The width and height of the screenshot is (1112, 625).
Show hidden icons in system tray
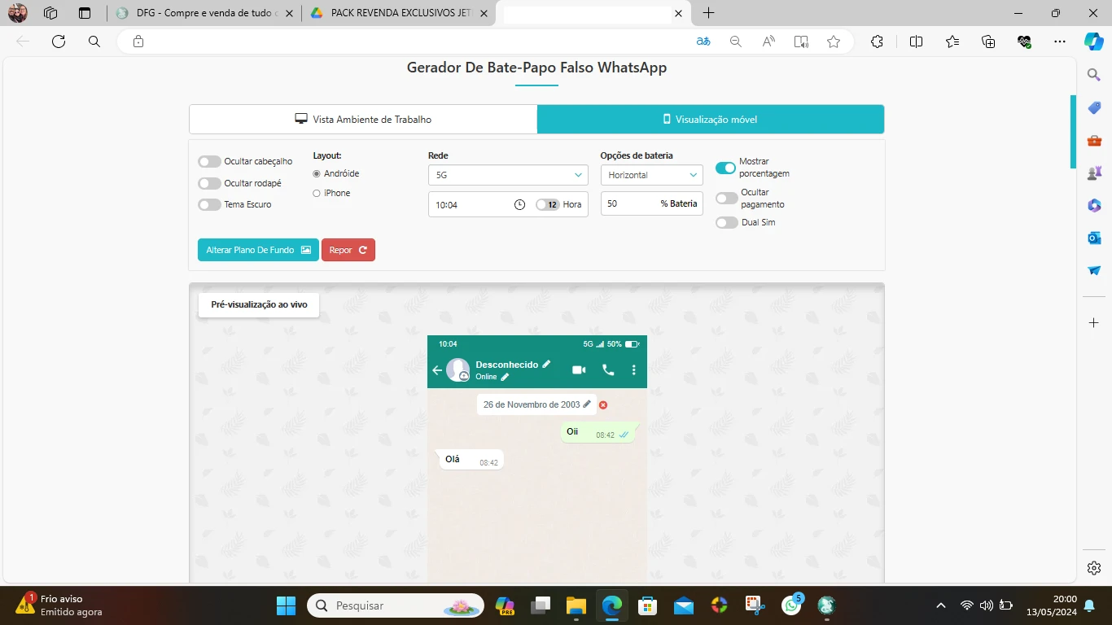click(x=941, y=605)
